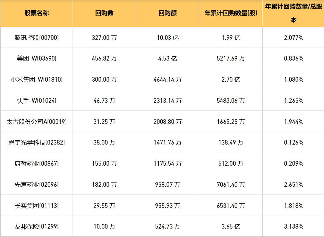The image size is (324, 237).
Task: Select 舜宇光学科技(02382) stock name
Action: (36, 142)
